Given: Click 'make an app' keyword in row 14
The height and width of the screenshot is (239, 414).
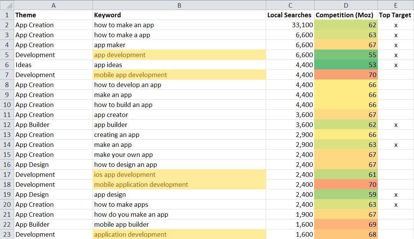Looking at the screenshot, I should pyautogui.click(x=179, y=145).
